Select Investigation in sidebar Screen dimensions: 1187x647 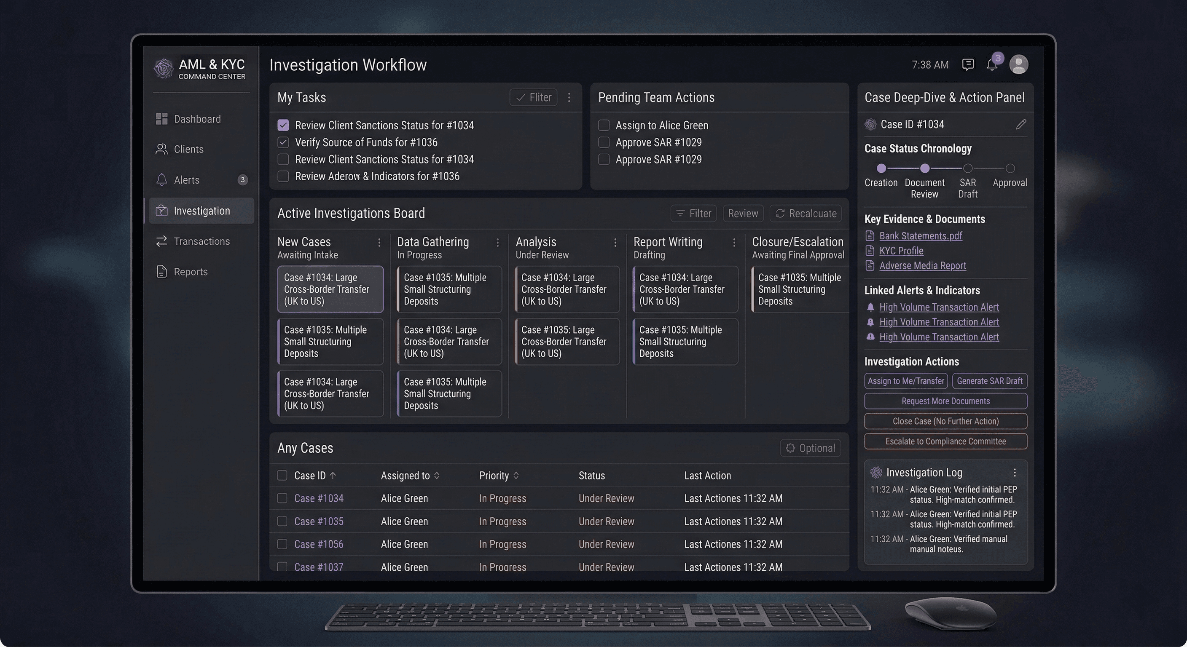tap(201, 211)
